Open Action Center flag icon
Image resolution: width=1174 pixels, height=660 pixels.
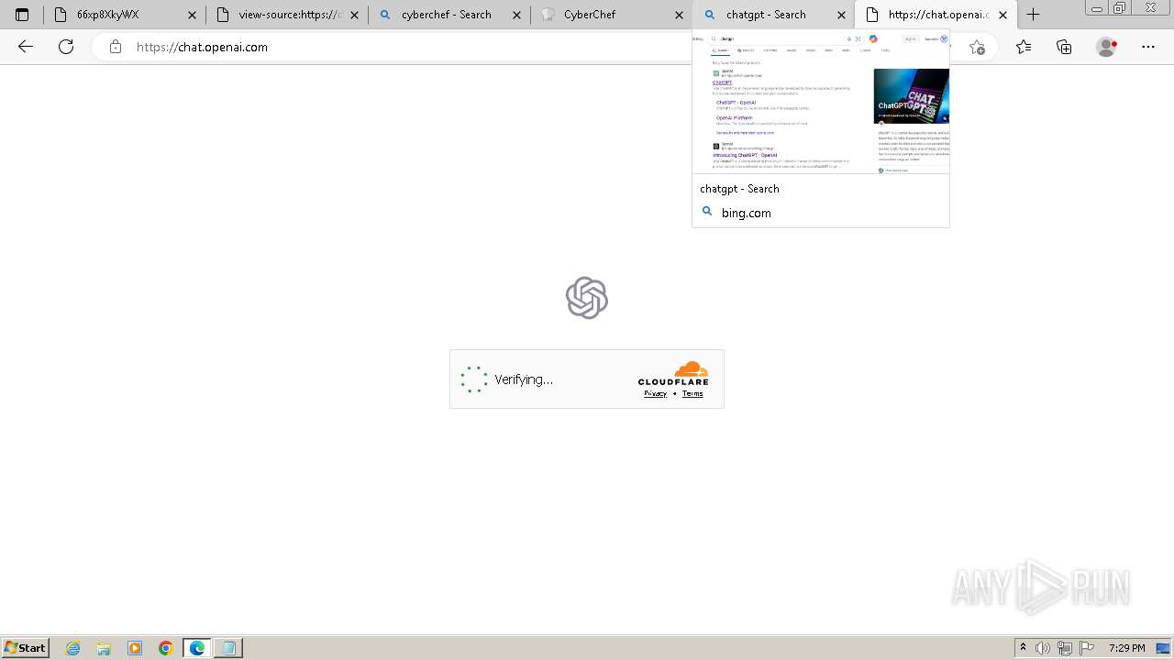coord(1087,648)
